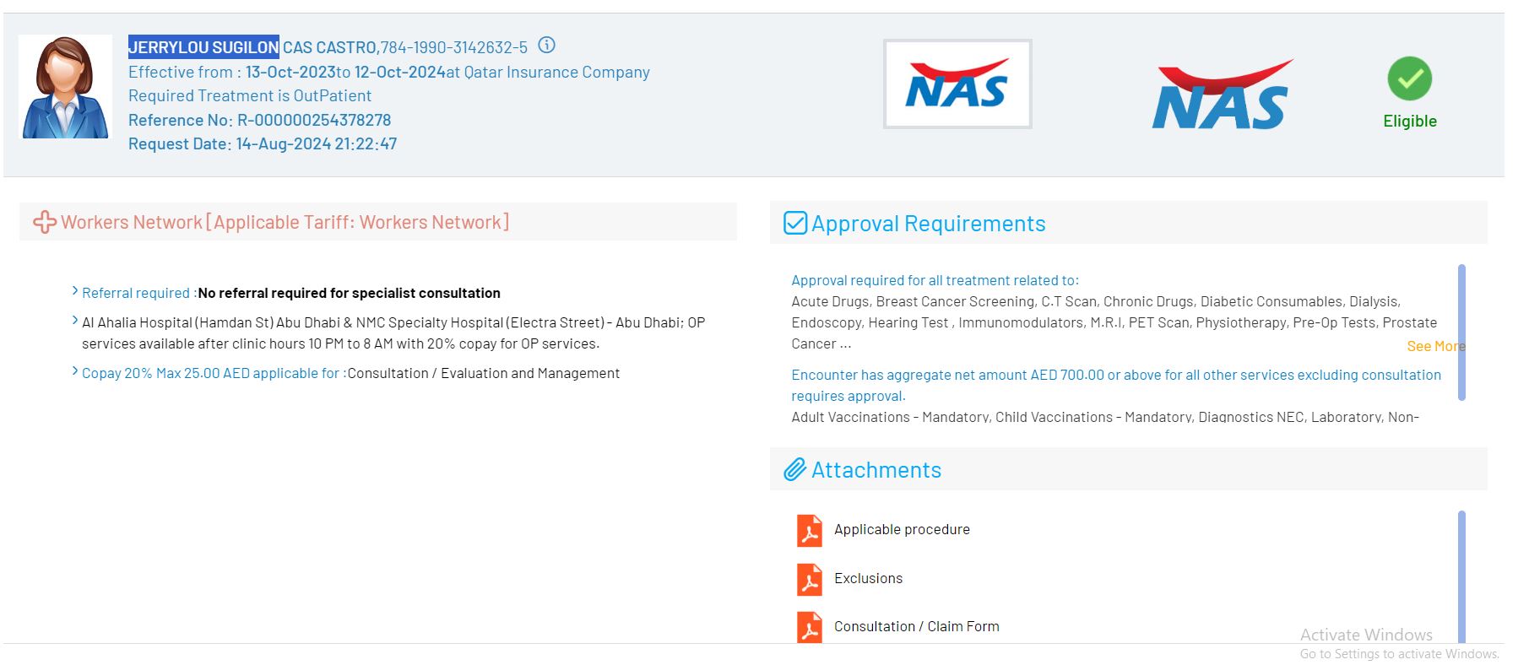Screen dimensions: 1529x665
Task: Expand the Al Ahalia Hospital note chevron
Action: [75, 321]
